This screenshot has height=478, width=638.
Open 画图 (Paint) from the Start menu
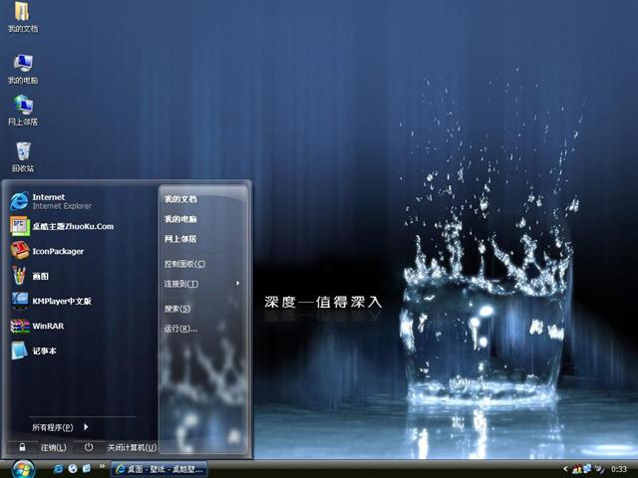click(x=40, y=276)
